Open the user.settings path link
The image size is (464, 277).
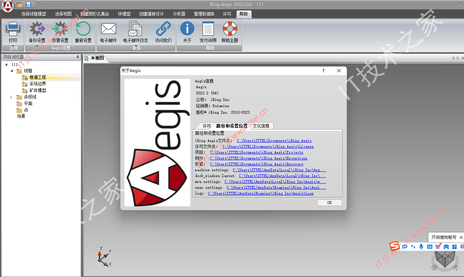coord(276,187)
